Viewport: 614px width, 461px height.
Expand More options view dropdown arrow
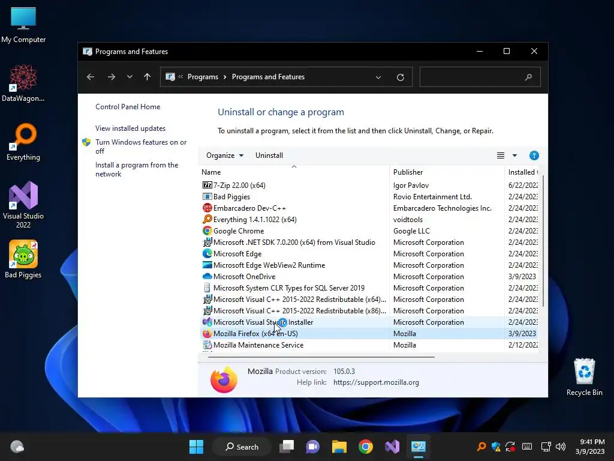click(514, 155)
